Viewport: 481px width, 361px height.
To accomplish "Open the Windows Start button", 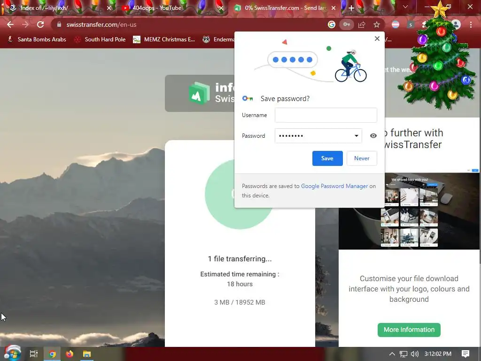I will point(12,353).
